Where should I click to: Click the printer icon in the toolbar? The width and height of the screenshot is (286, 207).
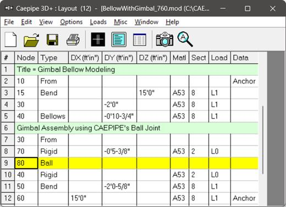pyautogui.click(x=73, y=40)
